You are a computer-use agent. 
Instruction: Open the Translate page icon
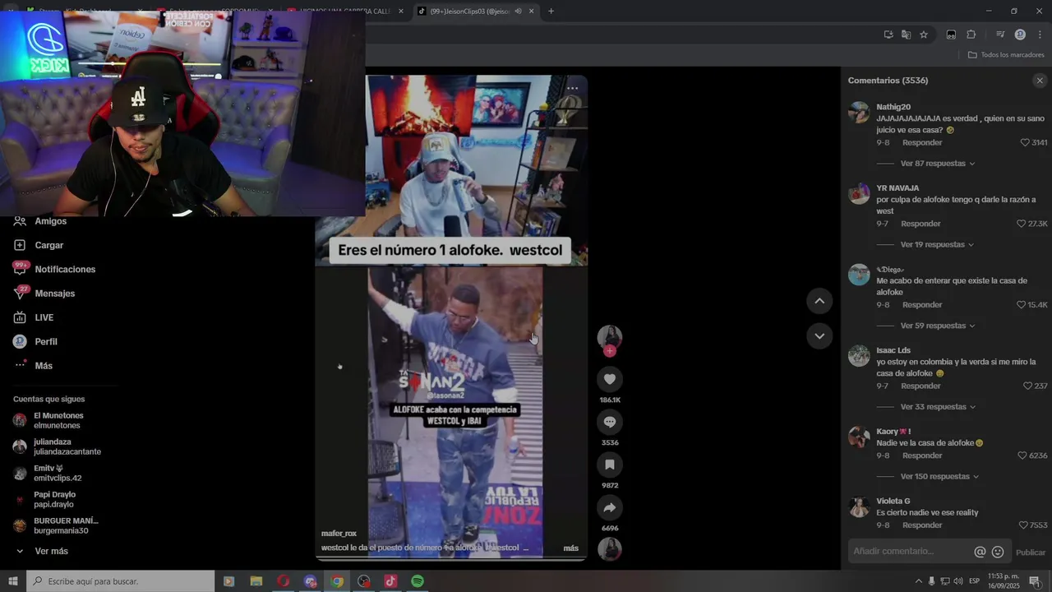click(906, 35)
